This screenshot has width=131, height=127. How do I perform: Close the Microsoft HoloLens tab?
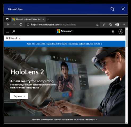pos(43,19)
